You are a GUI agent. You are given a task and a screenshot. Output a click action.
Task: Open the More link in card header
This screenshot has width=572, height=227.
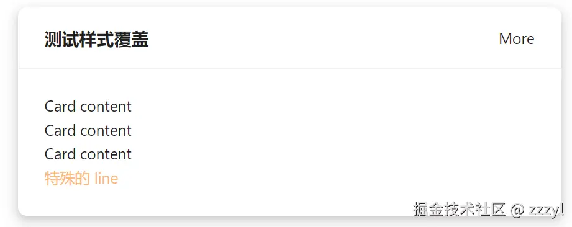coord(517,38)
